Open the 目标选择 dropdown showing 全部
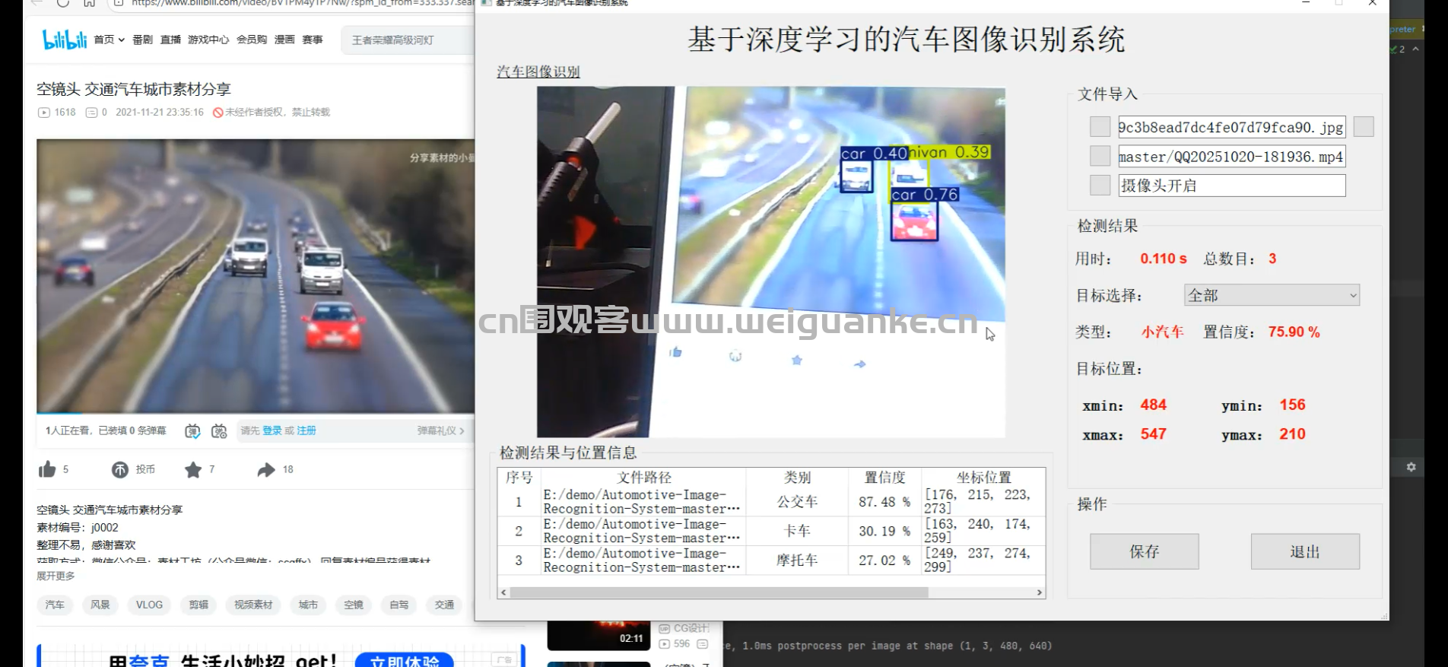This screenshot has height=667, width=1448. (1272, 295)
